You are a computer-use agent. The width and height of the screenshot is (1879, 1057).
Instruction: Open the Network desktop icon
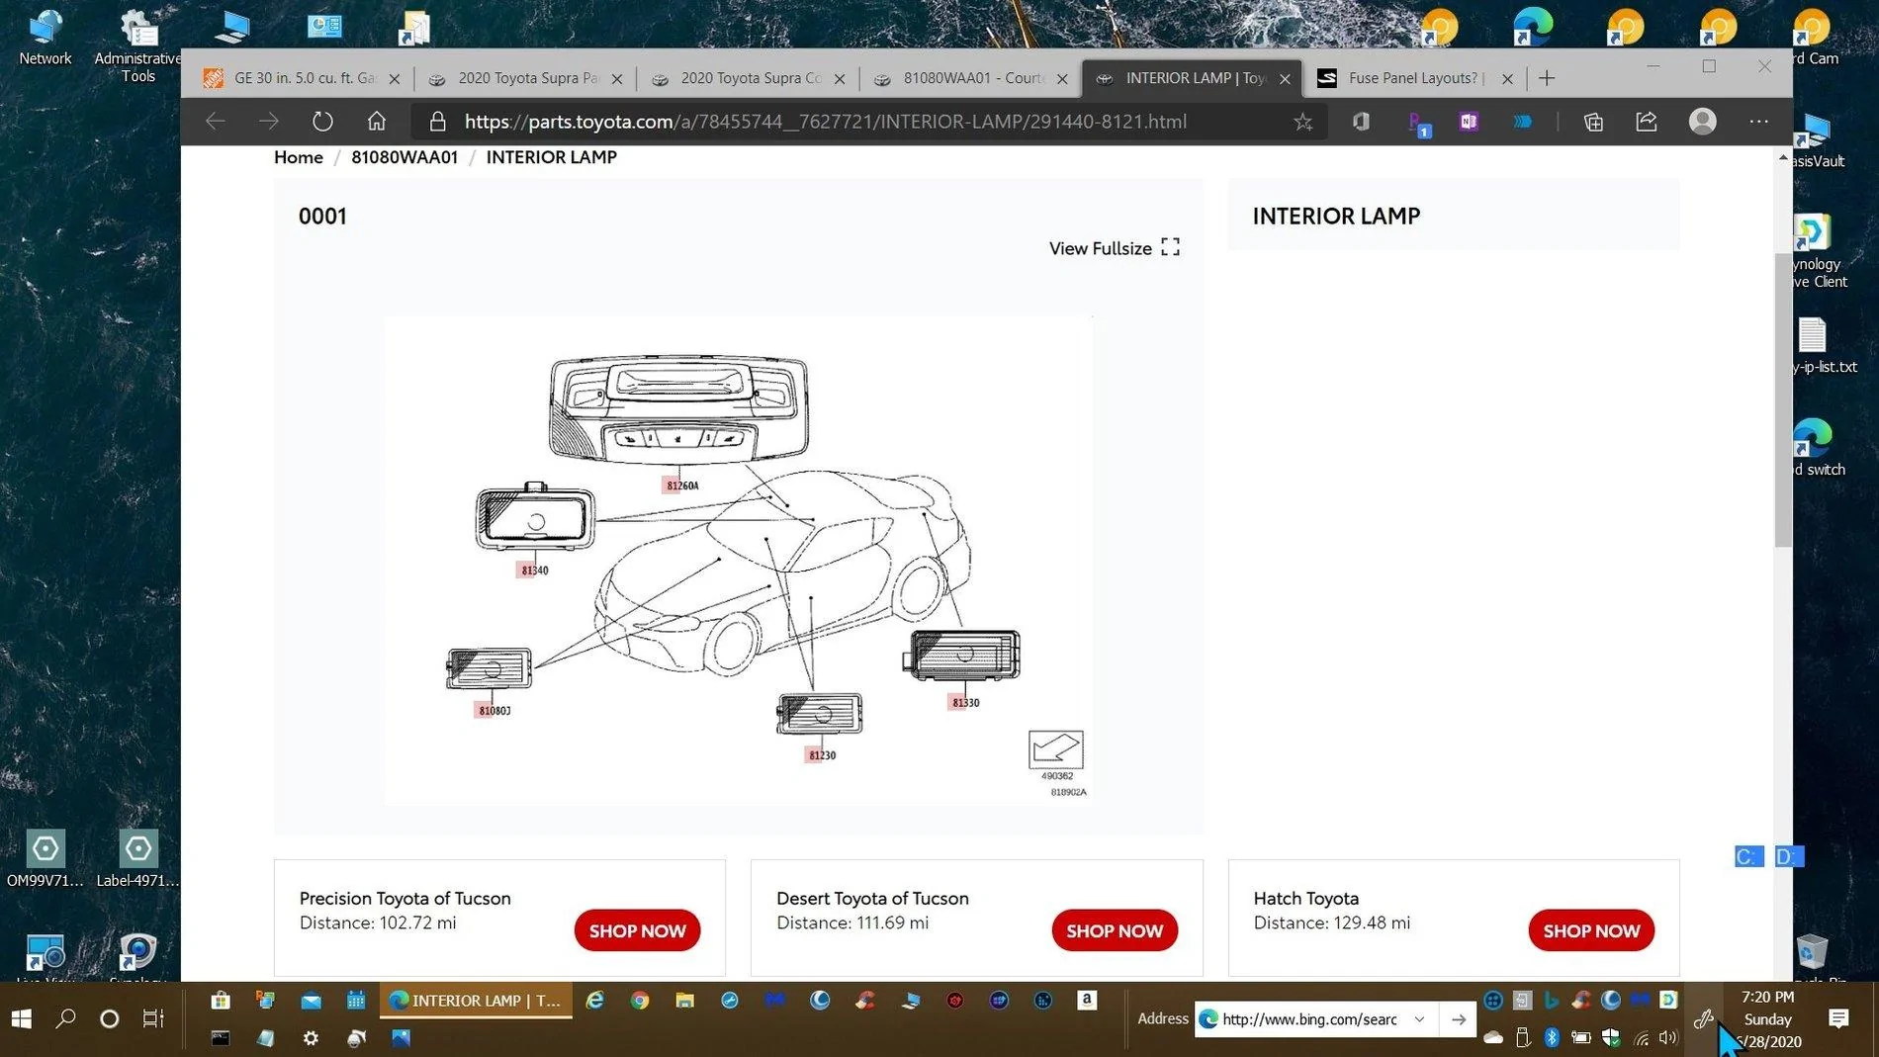(45, 38)
